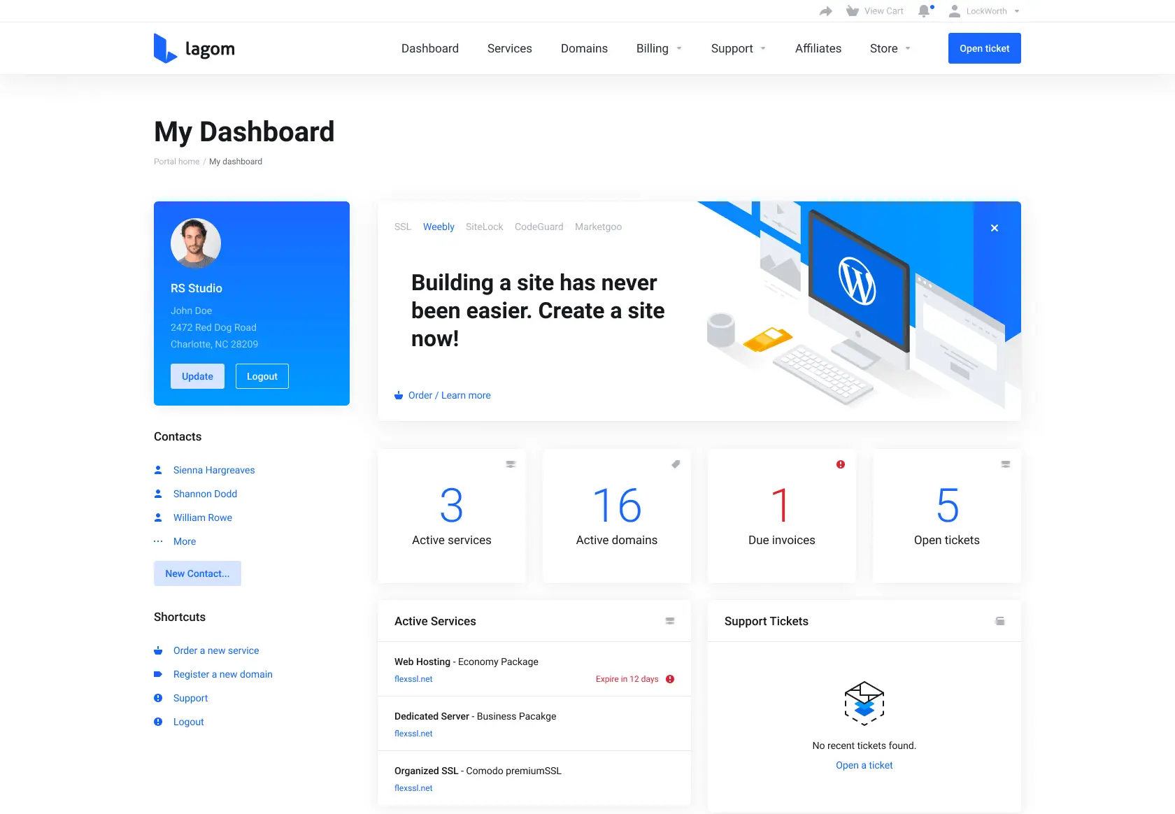1175x814 pixels.
Task: Click the icon next to Logout shortcut
Action: pyautogui.click(x=158, y=722)
